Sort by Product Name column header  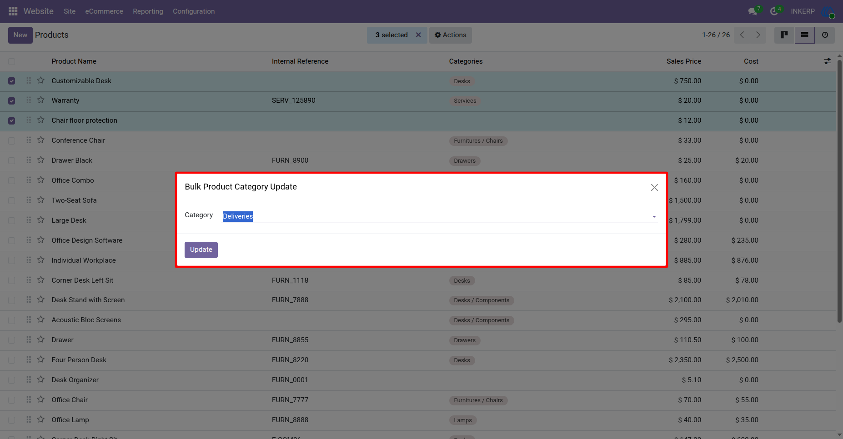pos(74,61)
